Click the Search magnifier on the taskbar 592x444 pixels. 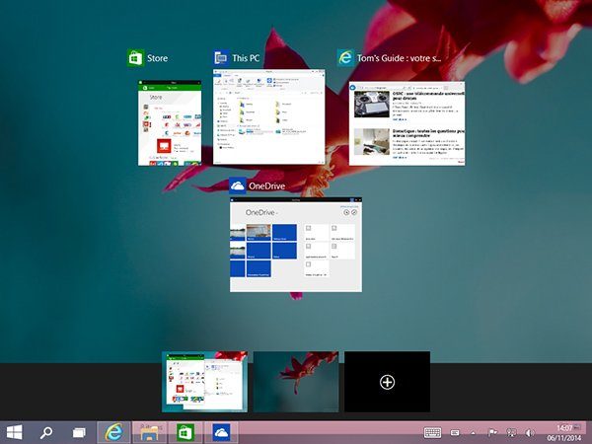coord(46,432)
